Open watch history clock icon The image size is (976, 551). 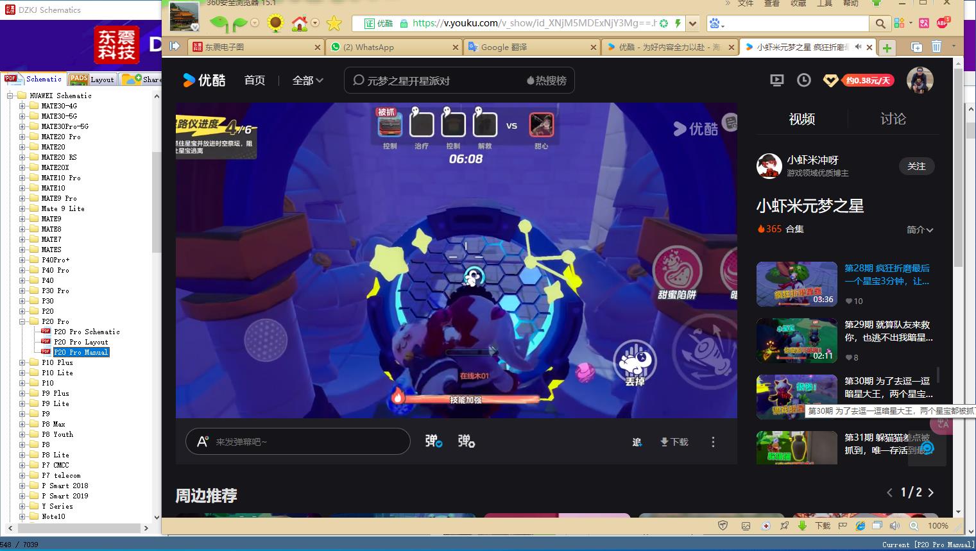803,80
